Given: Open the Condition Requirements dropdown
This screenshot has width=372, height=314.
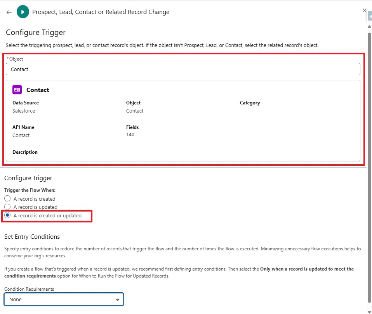Looking at the screenshot, I should pos(64,299).
